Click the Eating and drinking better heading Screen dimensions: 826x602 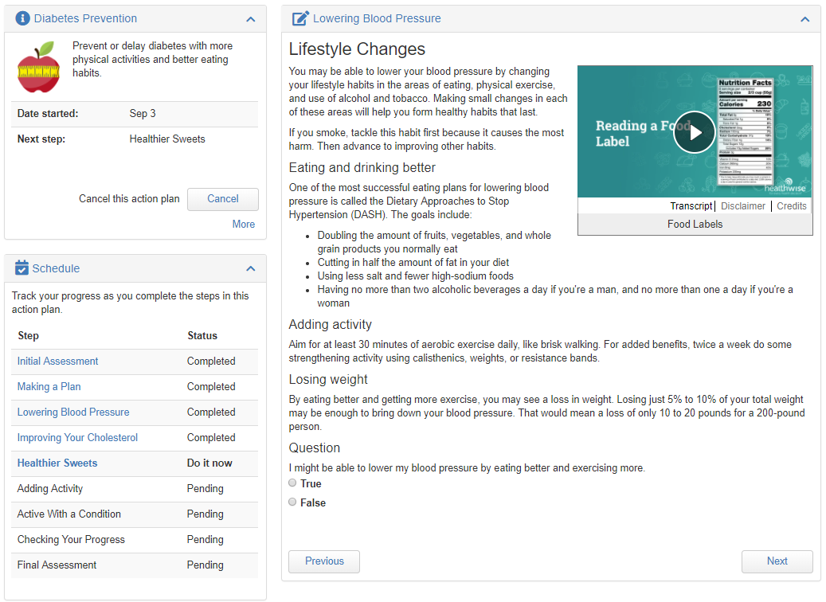(x=362, y=167)
